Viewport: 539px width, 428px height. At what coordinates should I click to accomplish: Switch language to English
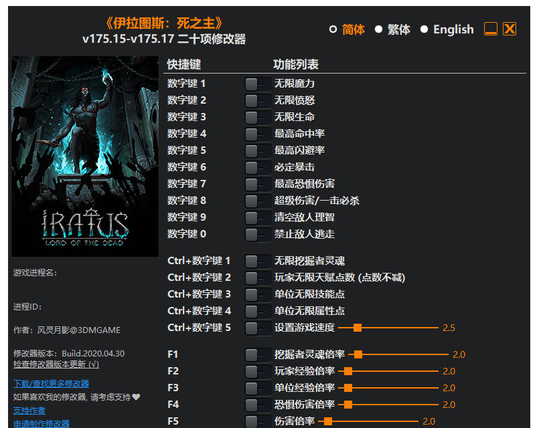(425, 29)
